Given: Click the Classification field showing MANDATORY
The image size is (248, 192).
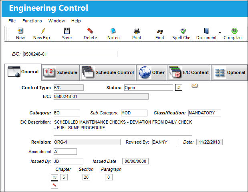Looking at the screenshot, I should click(205, 113).
